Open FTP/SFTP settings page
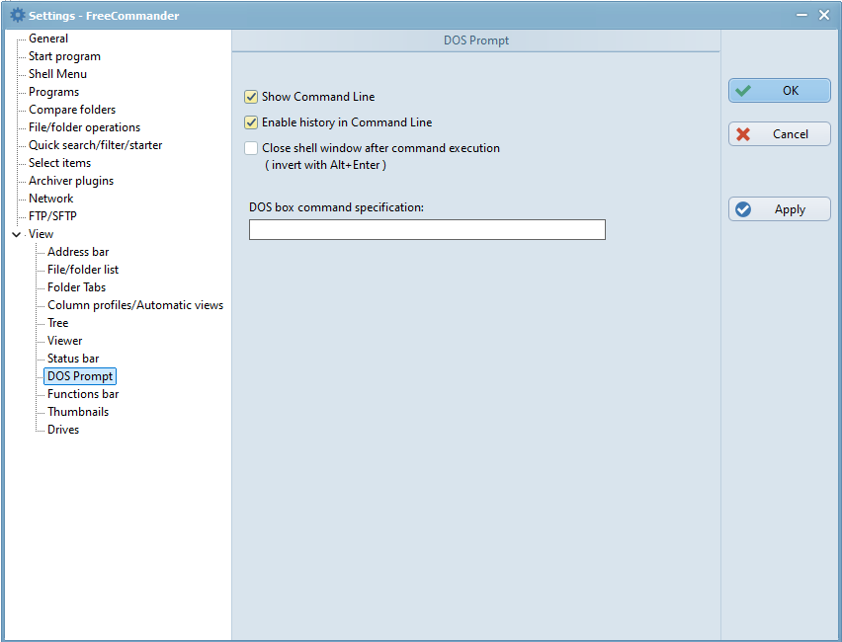Image resolution: width=842 pixels, height=642 pixels. (52, 216)
